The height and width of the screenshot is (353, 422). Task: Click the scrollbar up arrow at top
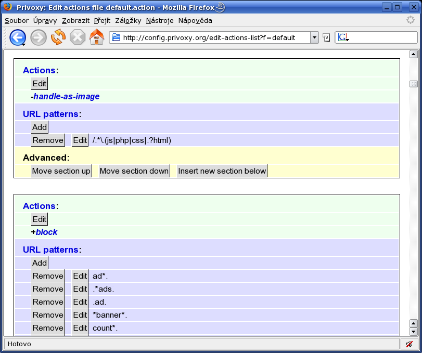pos(413,54)
